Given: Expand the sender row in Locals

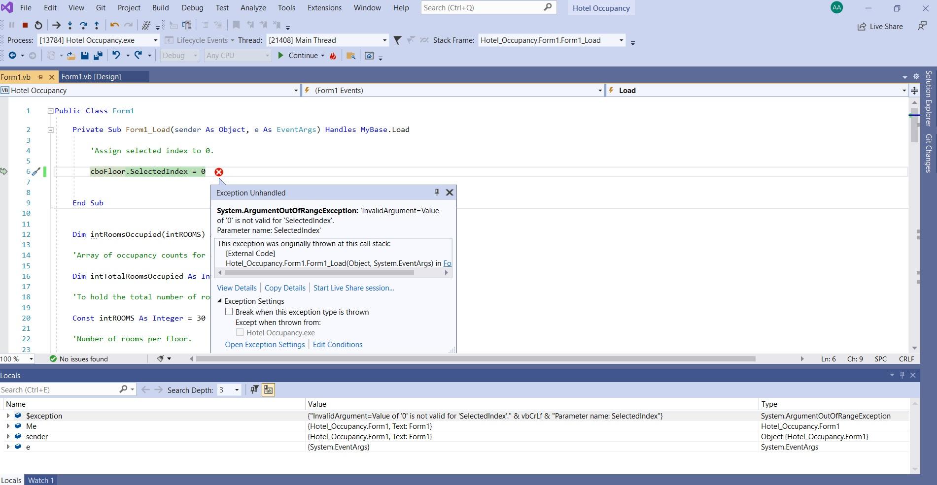Looking at the screenshot, I should [8, 436].
